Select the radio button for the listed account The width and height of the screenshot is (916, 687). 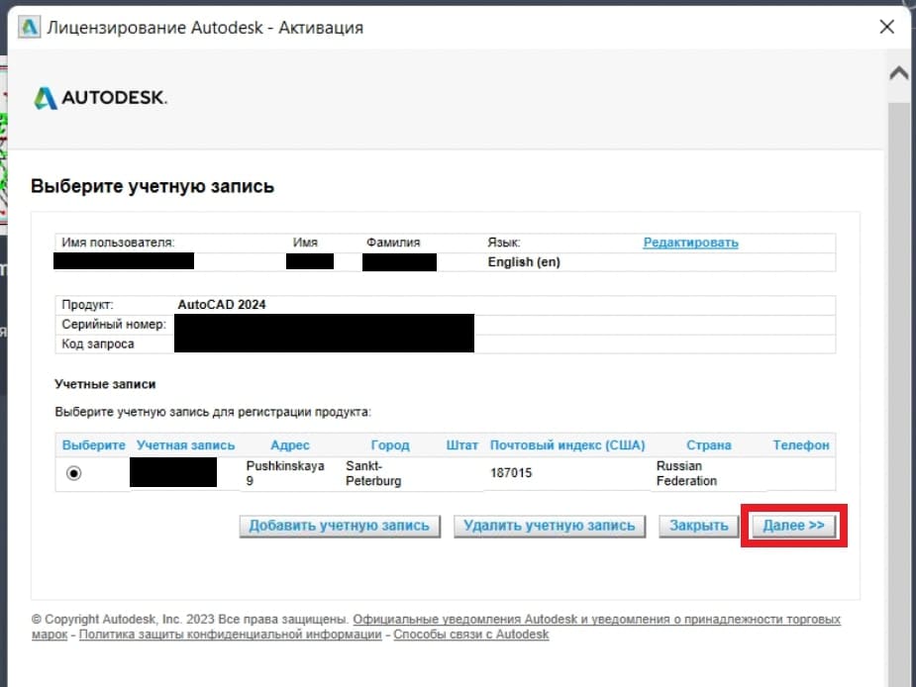click(74, 473)
